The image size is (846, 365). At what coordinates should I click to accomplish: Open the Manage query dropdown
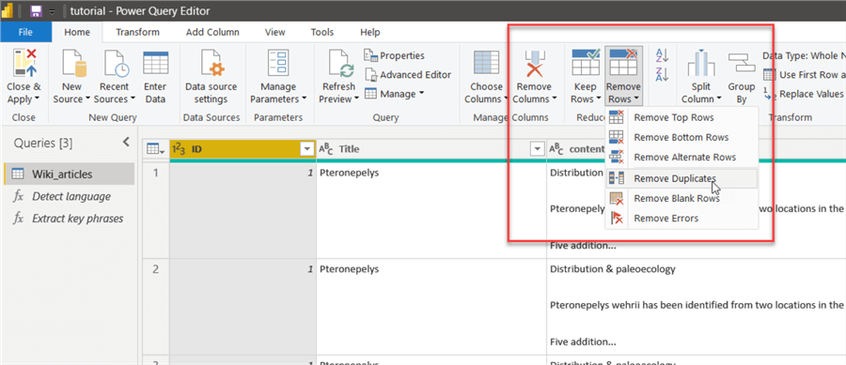(395, 94)
